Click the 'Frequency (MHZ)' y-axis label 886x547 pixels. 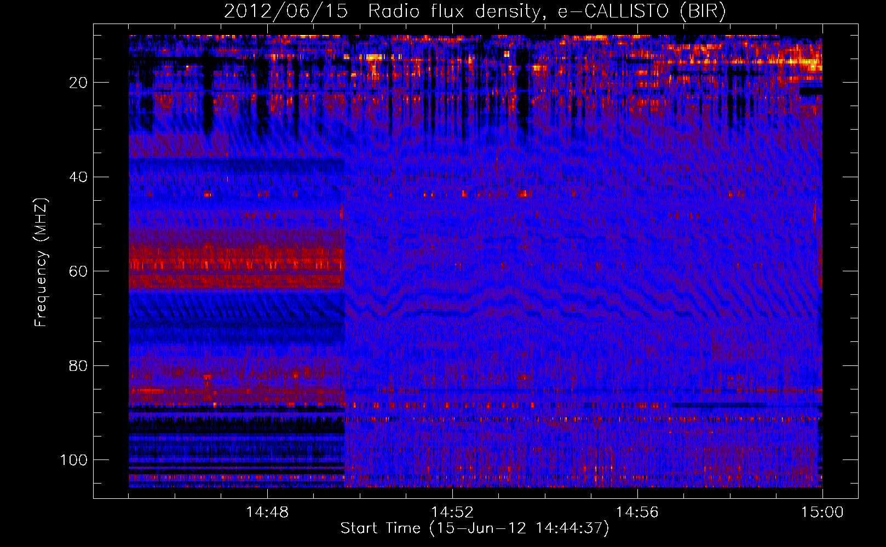point(41,263)
